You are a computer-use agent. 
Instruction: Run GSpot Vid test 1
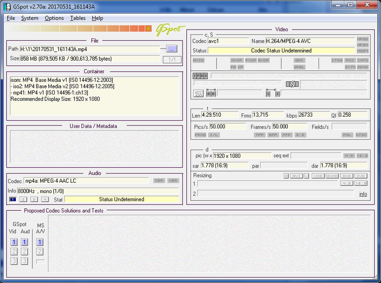point(14,242)
